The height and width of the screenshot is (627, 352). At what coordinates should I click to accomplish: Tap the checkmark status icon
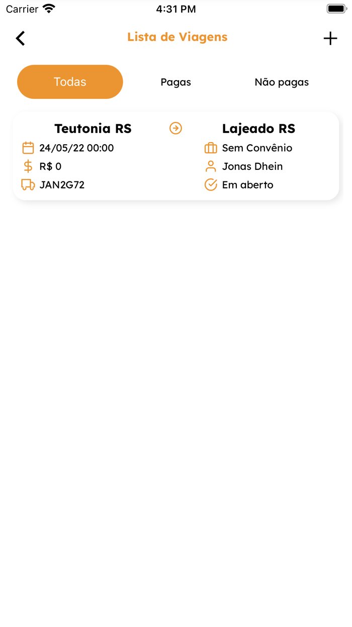[211, 185]
